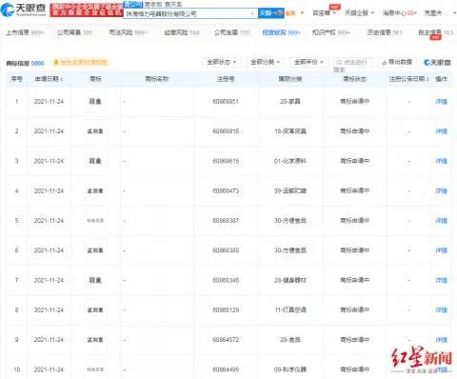Open 消息中心 notifications
This screenshot has width=457, height=379.
(400, 13)
